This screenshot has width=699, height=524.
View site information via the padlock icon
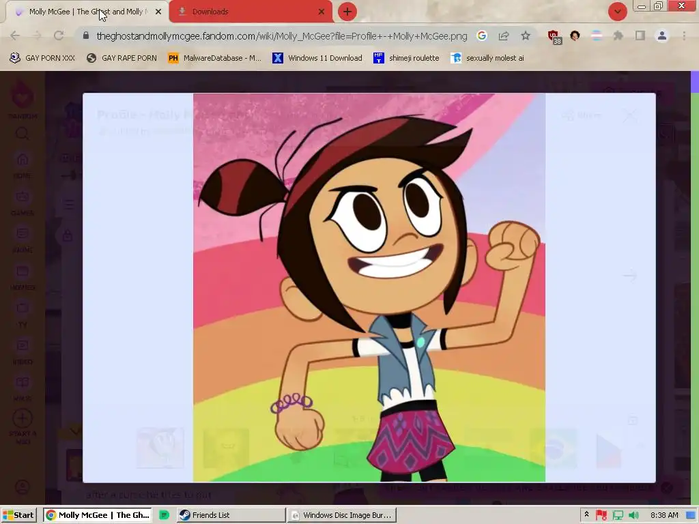coord(86,35)
